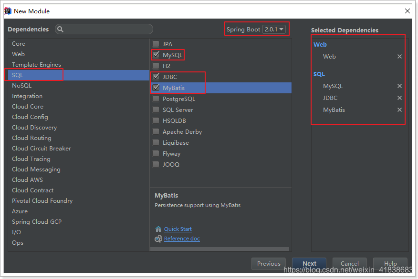Close the New Module dialog
418x279 pixels.
click(408, 11)
